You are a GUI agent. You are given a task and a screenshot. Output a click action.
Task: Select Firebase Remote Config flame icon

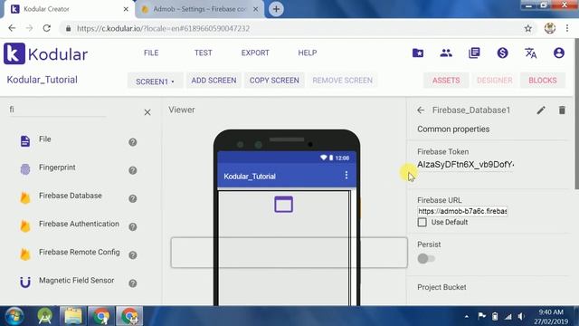tap(25, 254)
